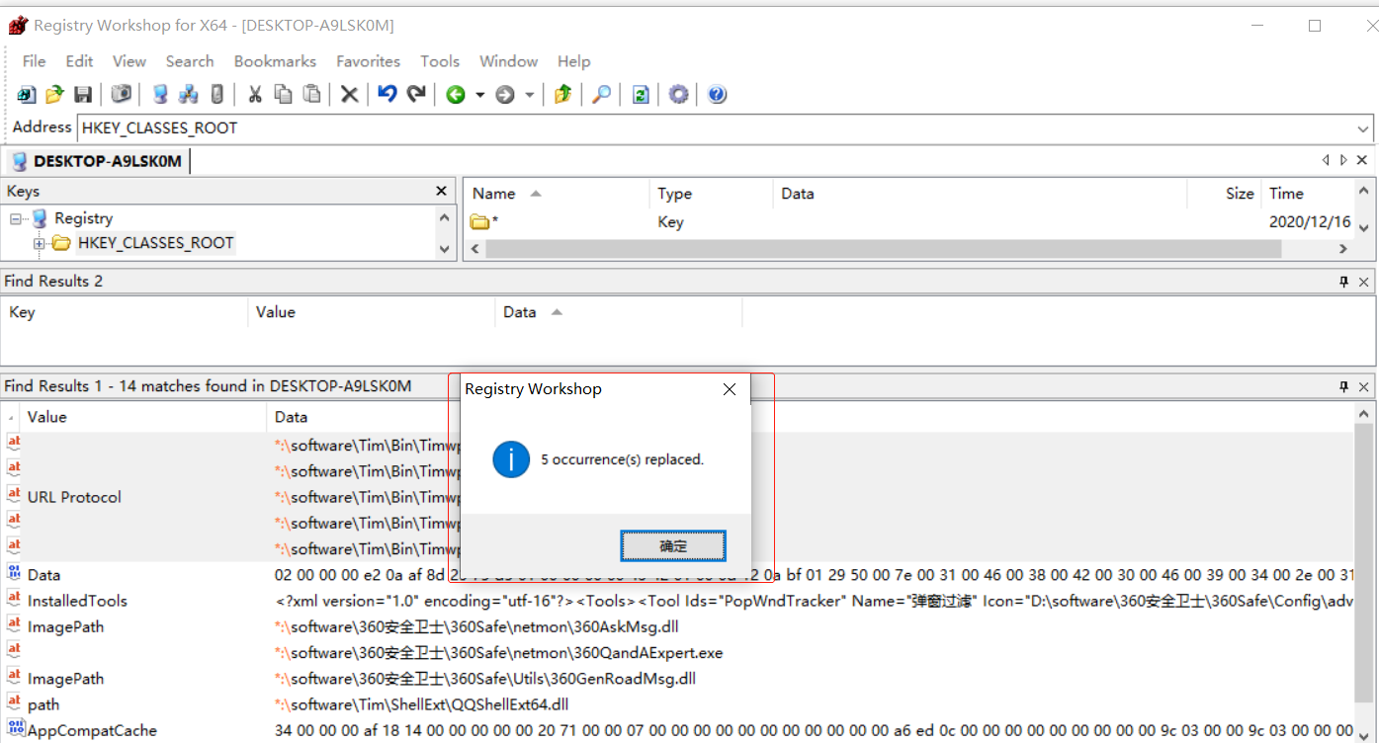The width and height of the screenshot is (1379, 743).
Task: Click the Refresh toolbar icon
Action: click(641, 95)
